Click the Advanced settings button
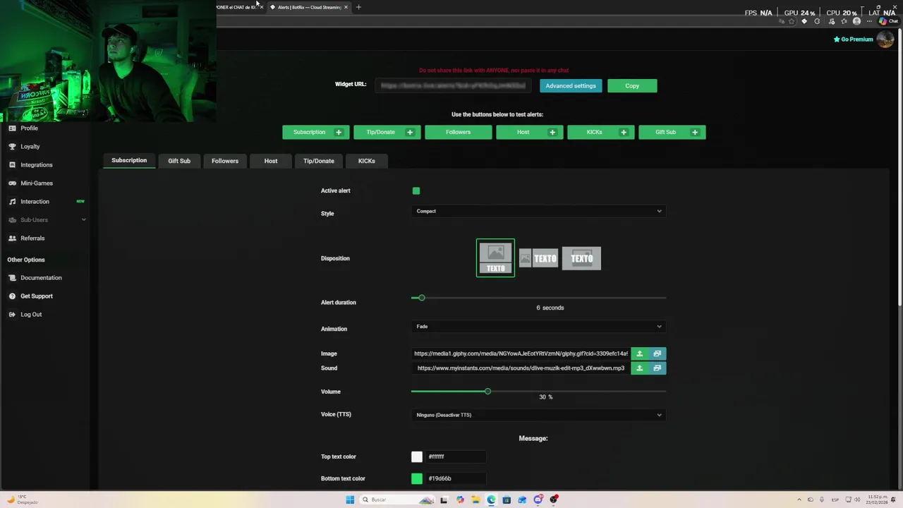903x508 pixels. (x=571, y=86)
